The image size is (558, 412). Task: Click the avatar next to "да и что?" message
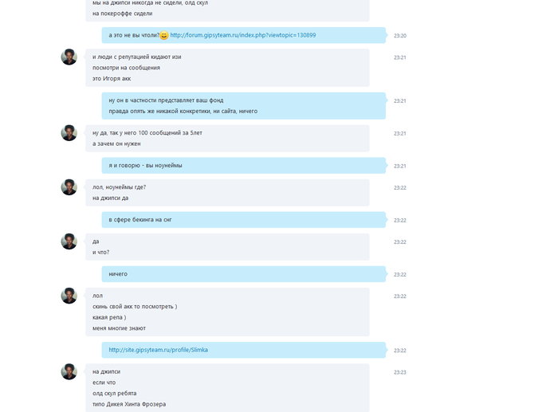pos(69,241)
